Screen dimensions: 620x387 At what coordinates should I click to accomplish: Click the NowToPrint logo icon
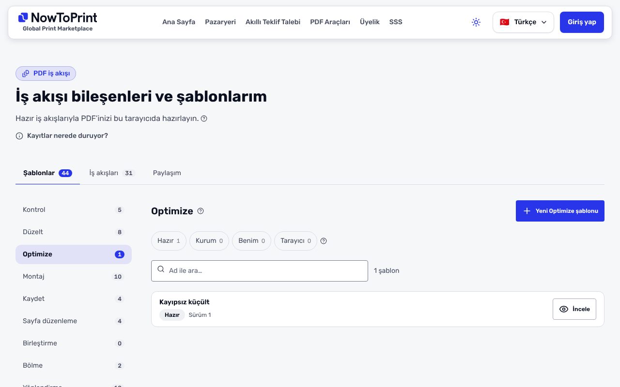[x=23, y=18]
